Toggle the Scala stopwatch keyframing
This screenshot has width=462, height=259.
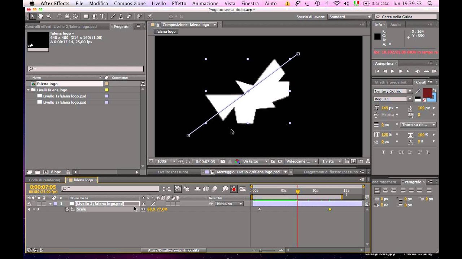pyautogui.click(x=67, y=209)
